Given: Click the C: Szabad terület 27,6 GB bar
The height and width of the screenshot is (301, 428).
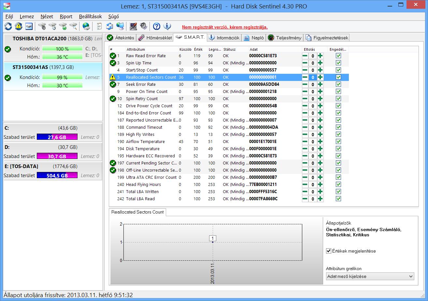Looking at the screenshot, I should 57,137.
